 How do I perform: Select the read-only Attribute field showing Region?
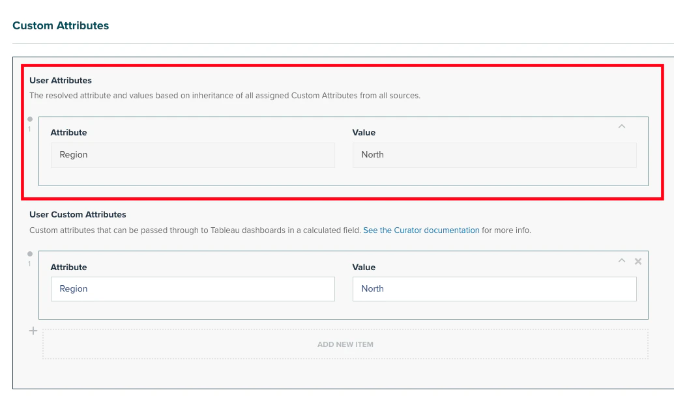pos(192,155)
